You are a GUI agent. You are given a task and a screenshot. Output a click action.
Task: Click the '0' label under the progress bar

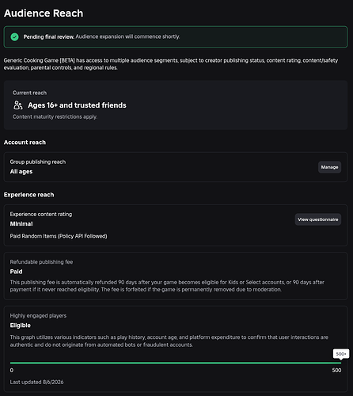click(x=12, y=371)
